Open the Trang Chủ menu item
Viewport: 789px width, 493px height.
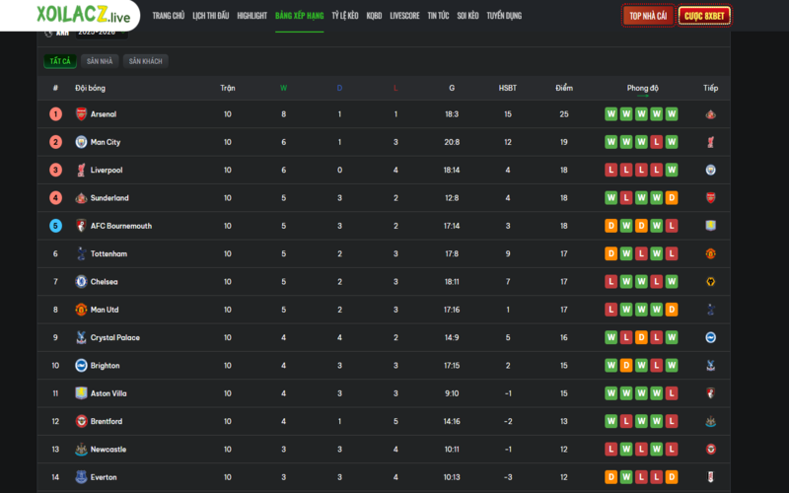[x=169, y=17]
